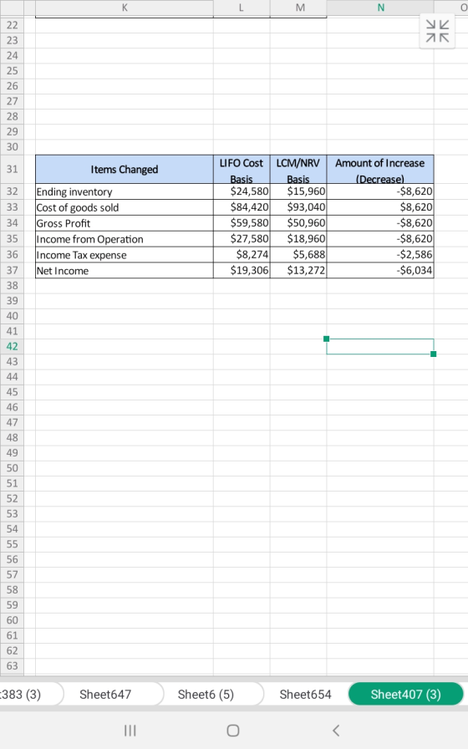Tap the exit full-screen collapse icon
This screenshot has height=749, width=468.
pyautogui.click(x=437, y=31)
